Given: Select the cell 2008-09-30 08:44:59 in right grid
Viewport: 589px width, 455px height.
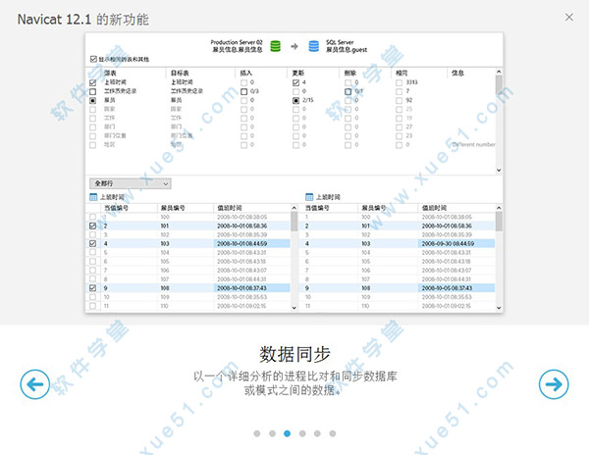Looking at the screenshot, I should [x=456, y=244].
